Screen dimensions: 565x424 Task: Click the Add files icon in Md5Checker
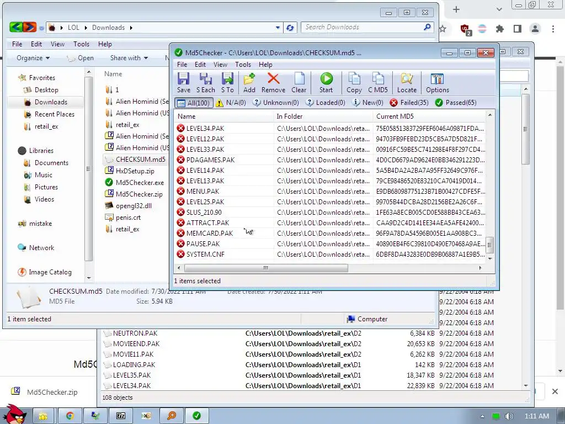[249, 83]
